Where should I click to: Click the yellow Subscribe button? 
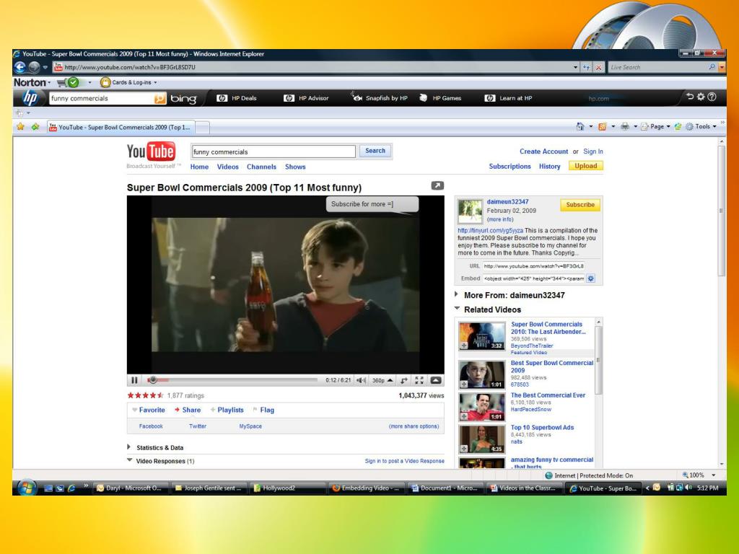point(580,205)
